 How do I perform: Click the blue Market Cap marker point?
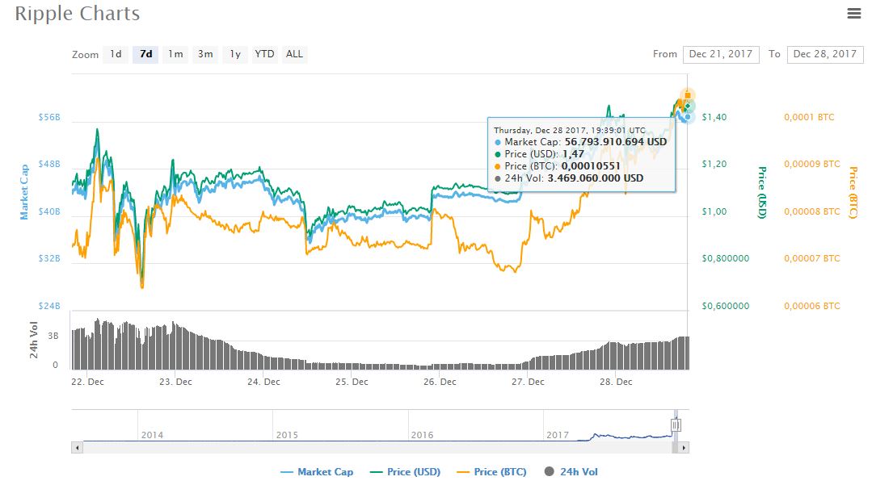pos(688,117)
